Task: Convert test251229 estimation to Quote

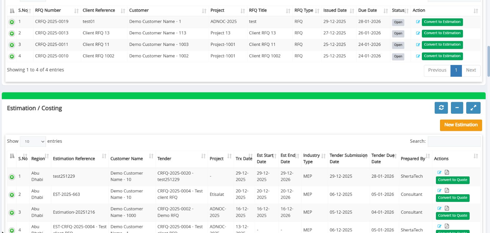Action: [452, 180]
